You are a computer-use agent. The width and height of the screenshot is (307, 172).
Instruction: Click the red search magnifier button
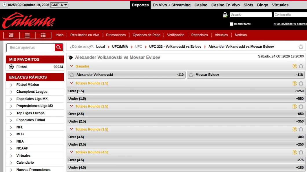click(x=59, y=47)
